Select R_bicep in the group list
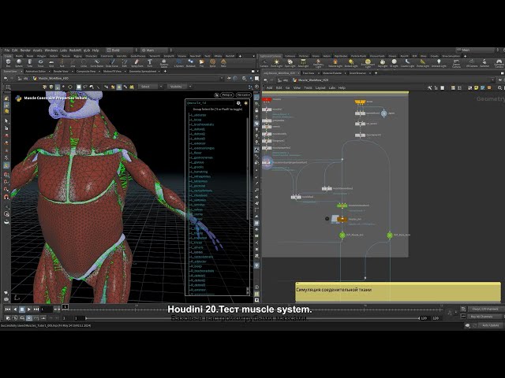This screenshot has height=378, width=505. tap(196, 266)
